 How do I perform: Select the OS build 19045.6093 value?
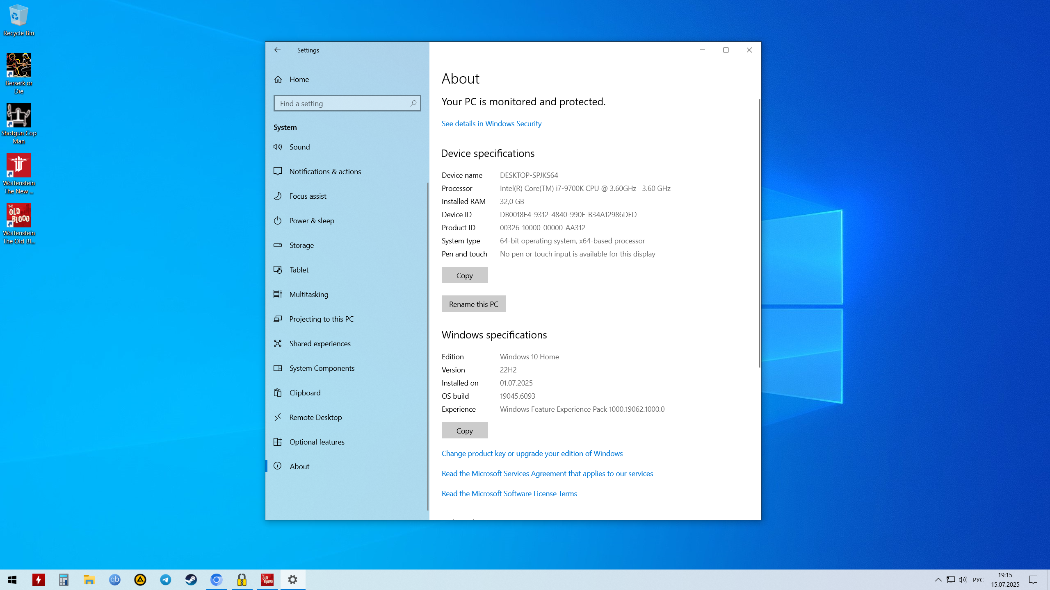coord(517,396)
